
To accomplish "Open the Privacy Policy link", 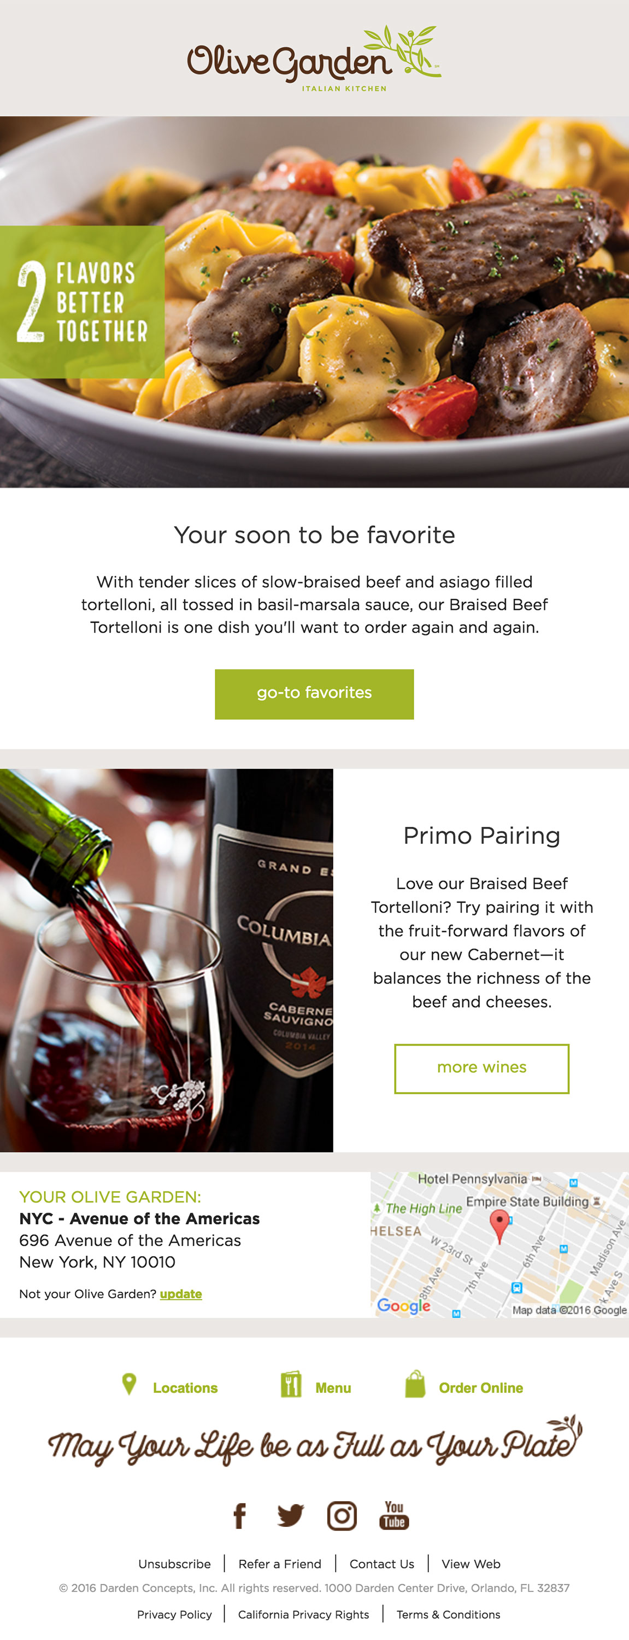I will tap(174, 1614).
